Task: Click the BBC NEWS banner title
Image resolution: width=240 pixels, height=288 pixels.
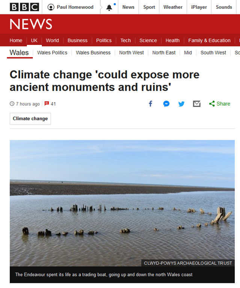Action: pos(31,24)
